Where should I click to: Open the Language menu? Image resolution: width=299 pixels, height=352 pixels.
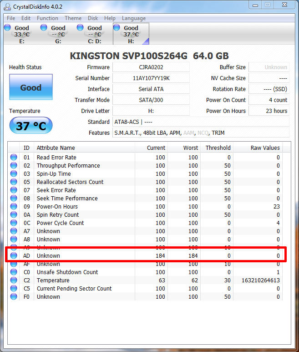coord(134,18)
